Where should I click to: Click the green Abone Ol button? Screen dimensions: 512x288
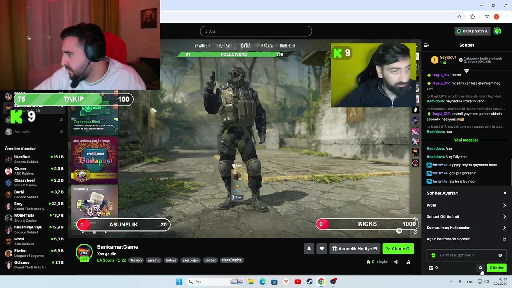[x=398, y=248]
